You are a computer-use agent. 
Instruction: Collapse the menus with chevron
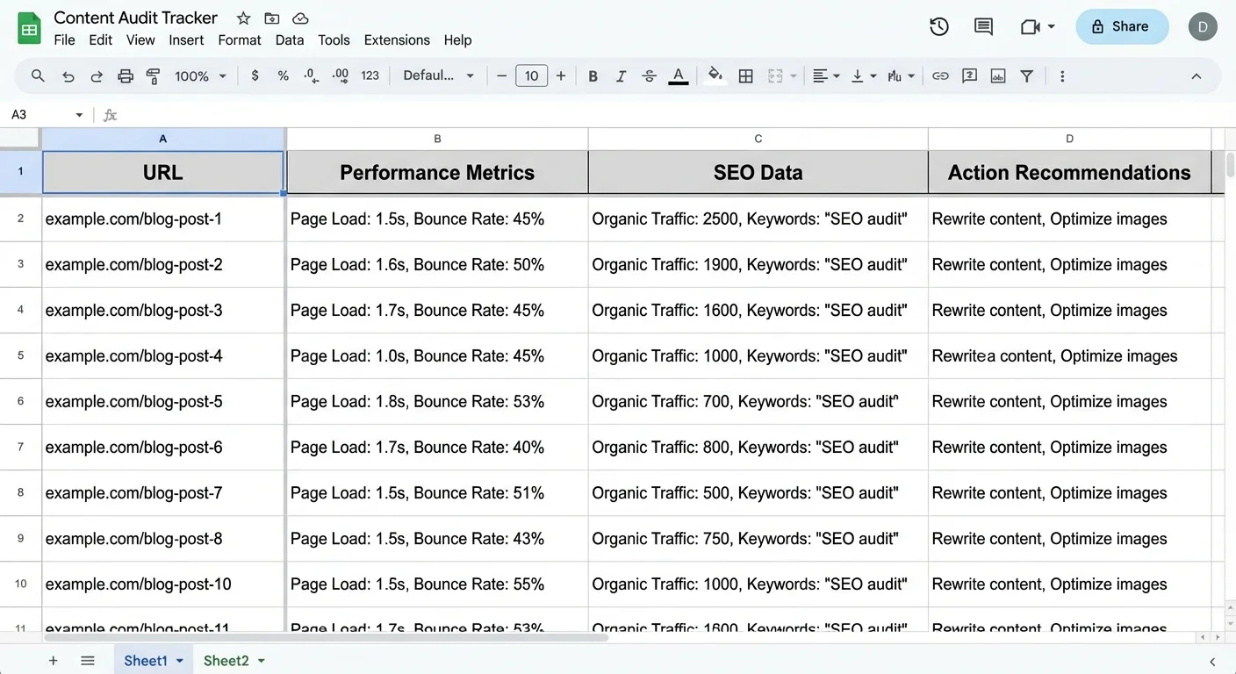(1196, 76)
